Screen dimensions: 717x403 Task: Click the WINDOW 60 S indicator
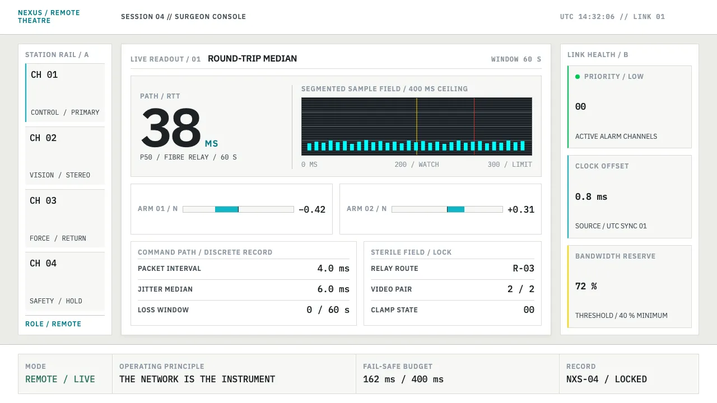[516, 59]
